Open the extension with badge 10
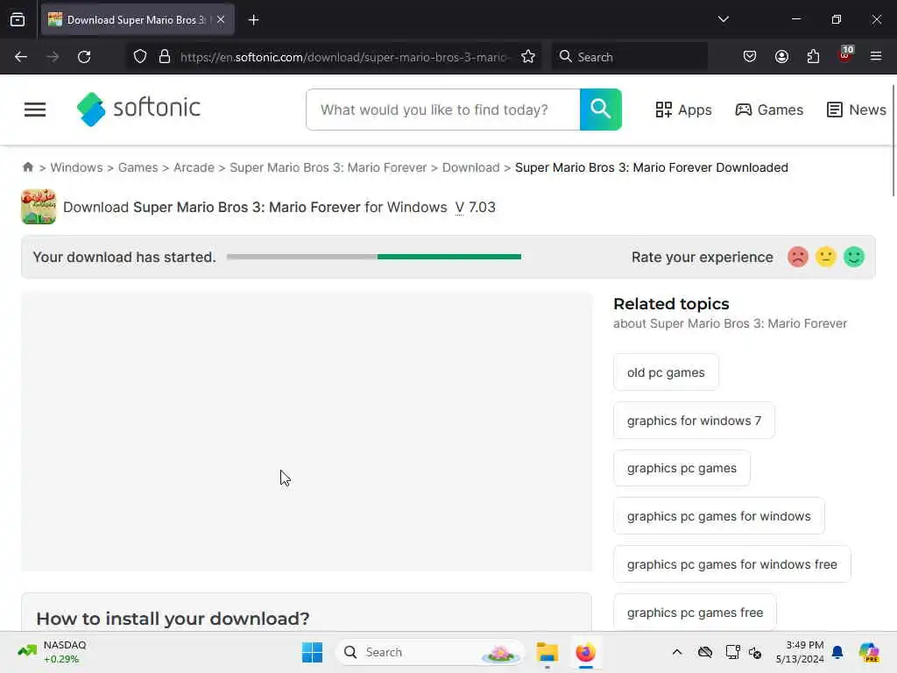 point(845,55)
